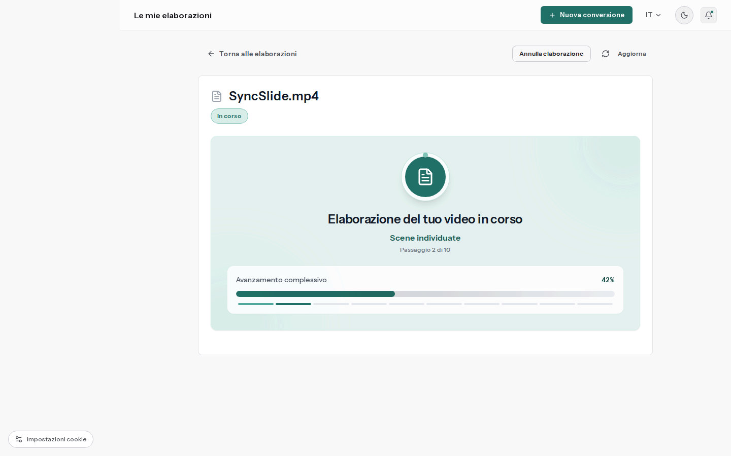Open Impostazioni cookie settings

[51, 439]
